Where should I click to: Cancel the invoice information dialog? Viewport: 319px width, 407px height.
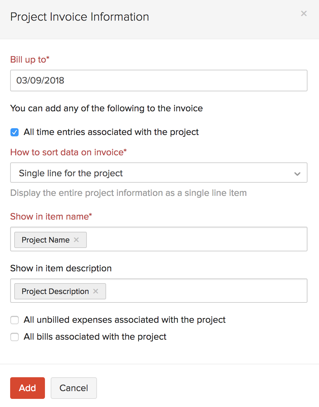tap(74, 388)
